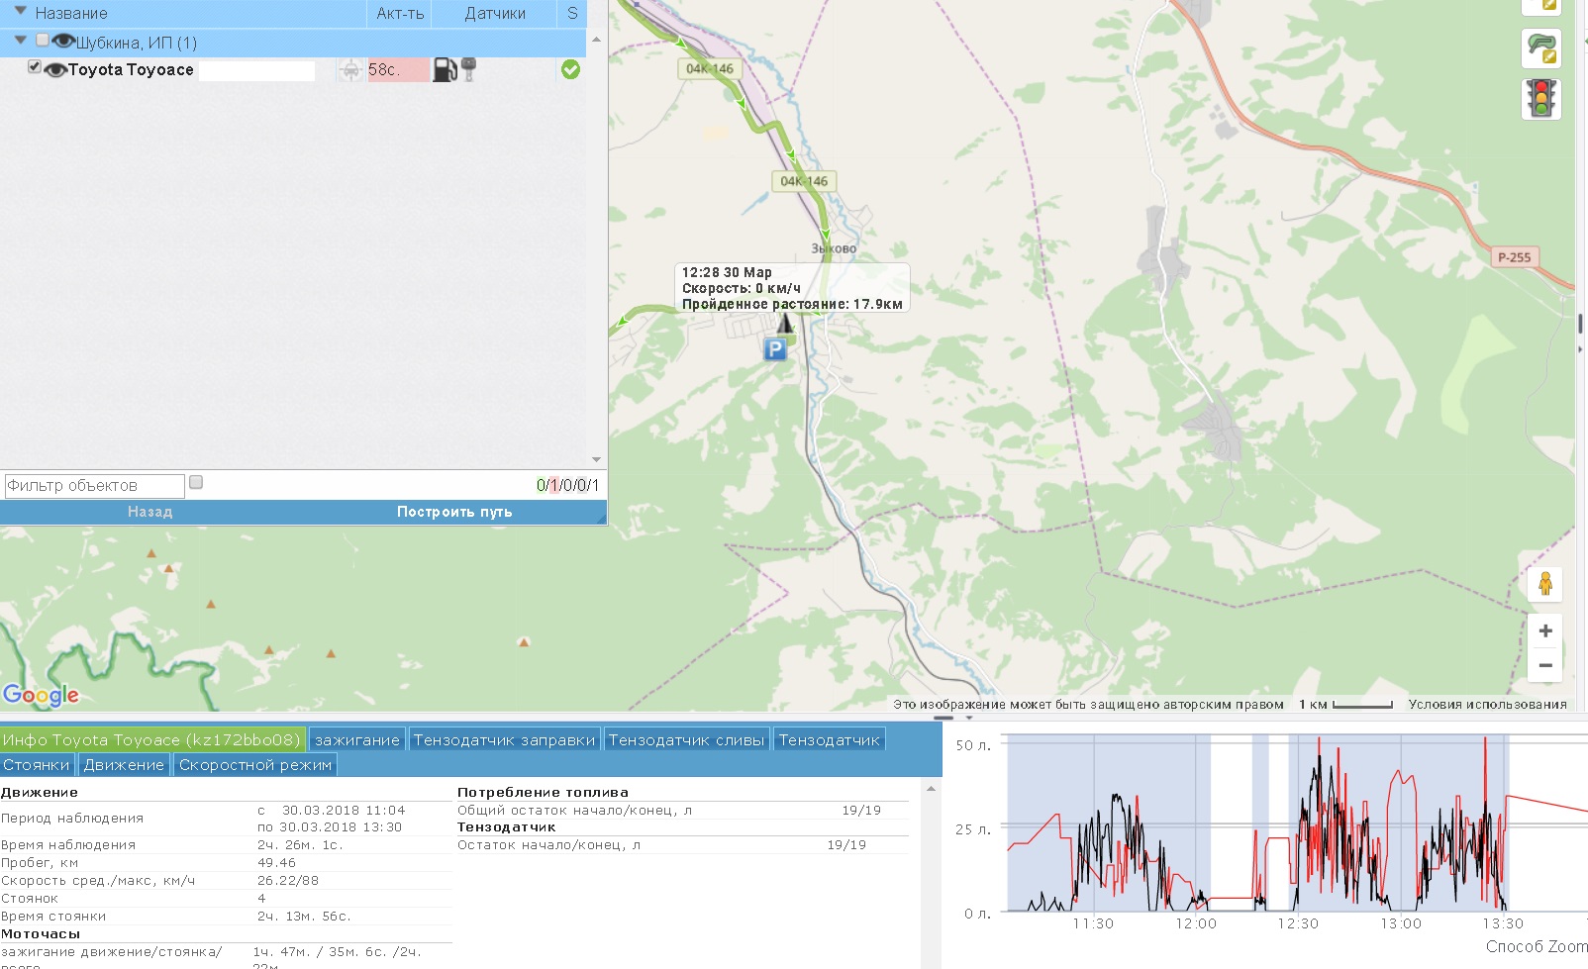Viewport: 1588px width, 969px height.
Task: Click the Построить путь button
Action: [454, 512]
